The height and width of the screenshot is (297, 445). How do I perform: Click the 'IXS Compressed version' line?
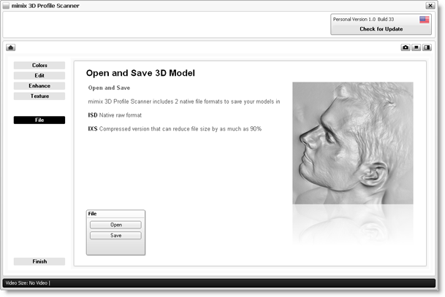point(175,129)
